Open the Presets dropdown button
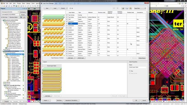This screenshot has width=187, height=105. pyautogui.click(x=64, y=8)
